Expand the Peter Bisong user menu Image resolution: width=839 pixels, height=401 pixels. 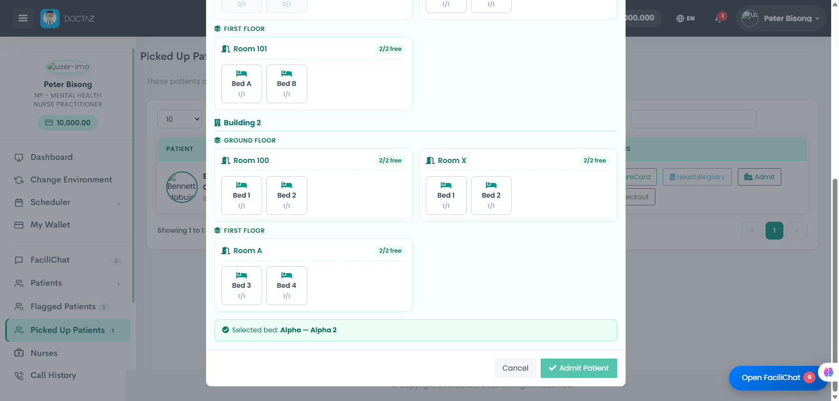click(781, 18)
